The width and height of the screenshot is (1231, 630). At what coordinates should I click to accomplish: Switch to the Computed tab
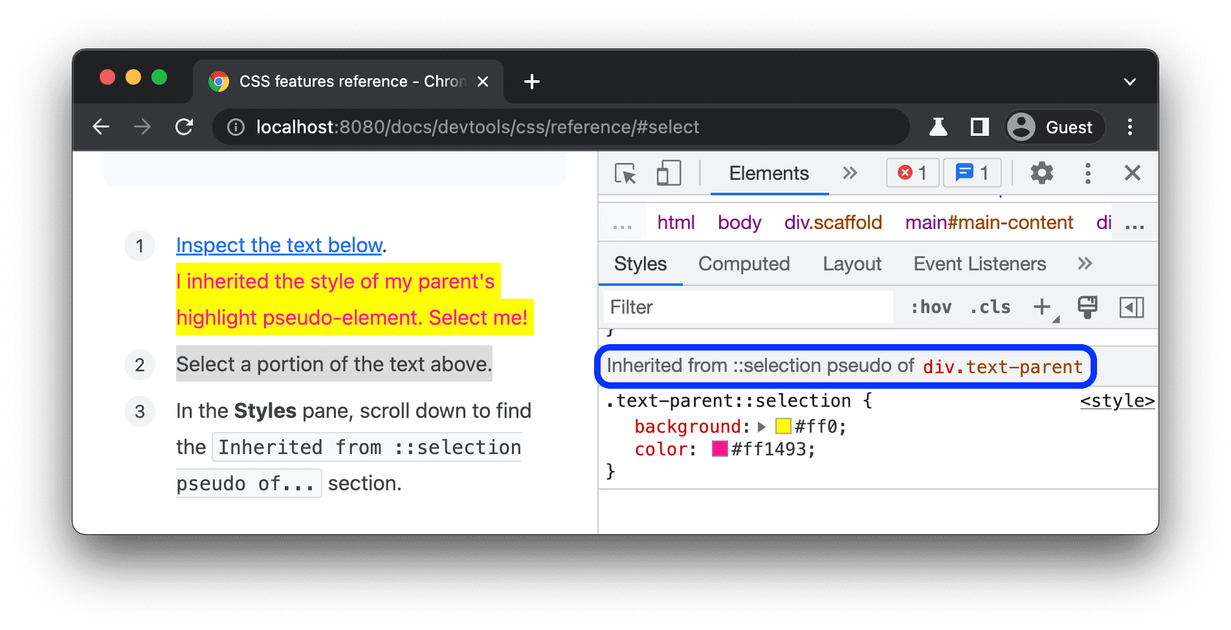[744, 264]
